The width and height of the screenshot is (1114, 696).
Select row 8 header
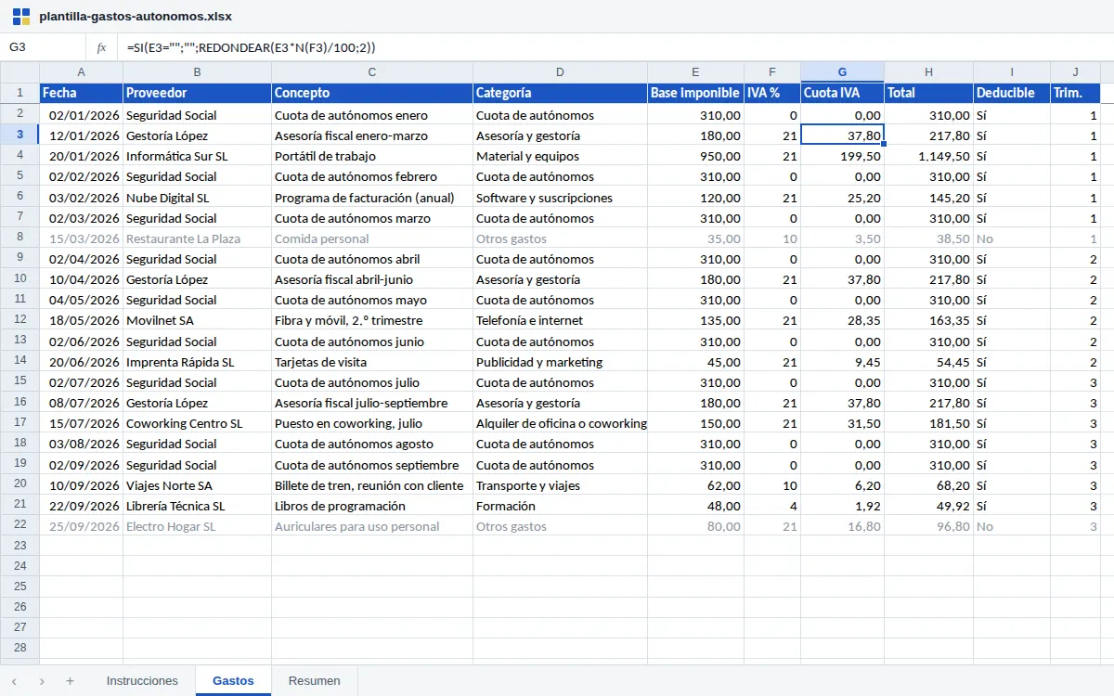[19, 238]
